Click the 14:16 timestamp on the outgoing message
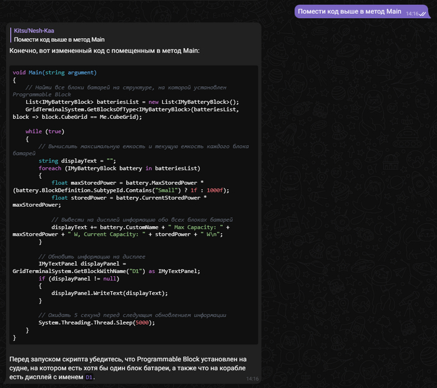The width and height of the screenshot is (437, 388). [411, 13]
